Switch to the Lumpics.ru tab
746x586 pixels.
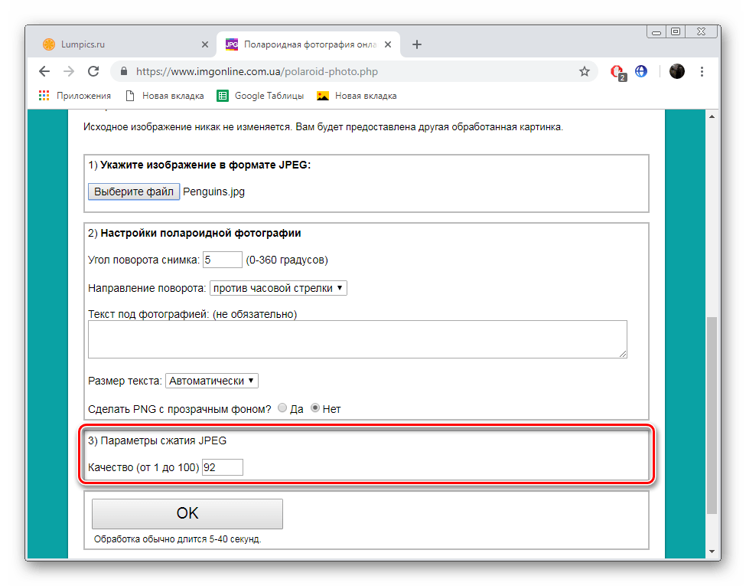pyautogui.click(x=122, y=44)
